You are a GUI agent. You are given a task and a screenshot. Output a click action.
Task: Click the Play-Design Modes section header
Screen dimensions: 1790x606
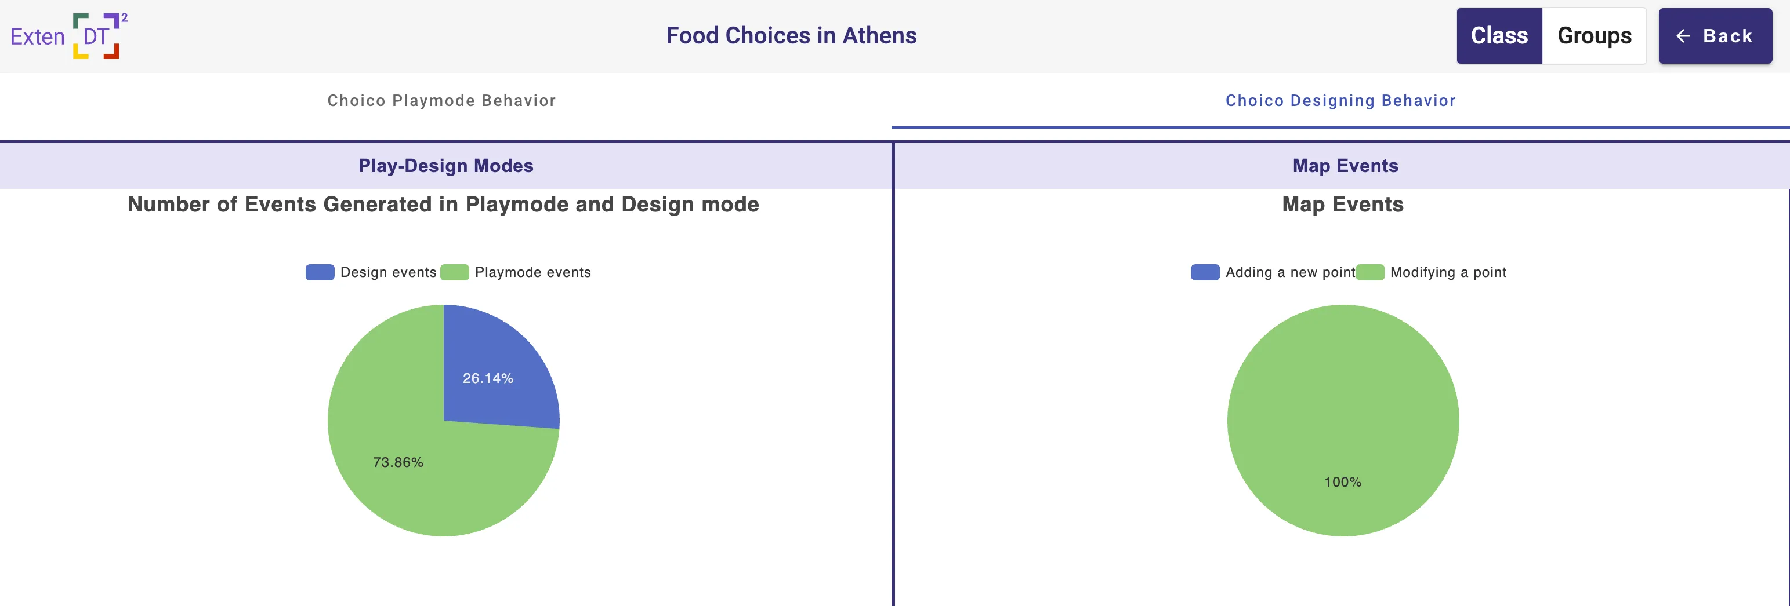tap(446, 166)
